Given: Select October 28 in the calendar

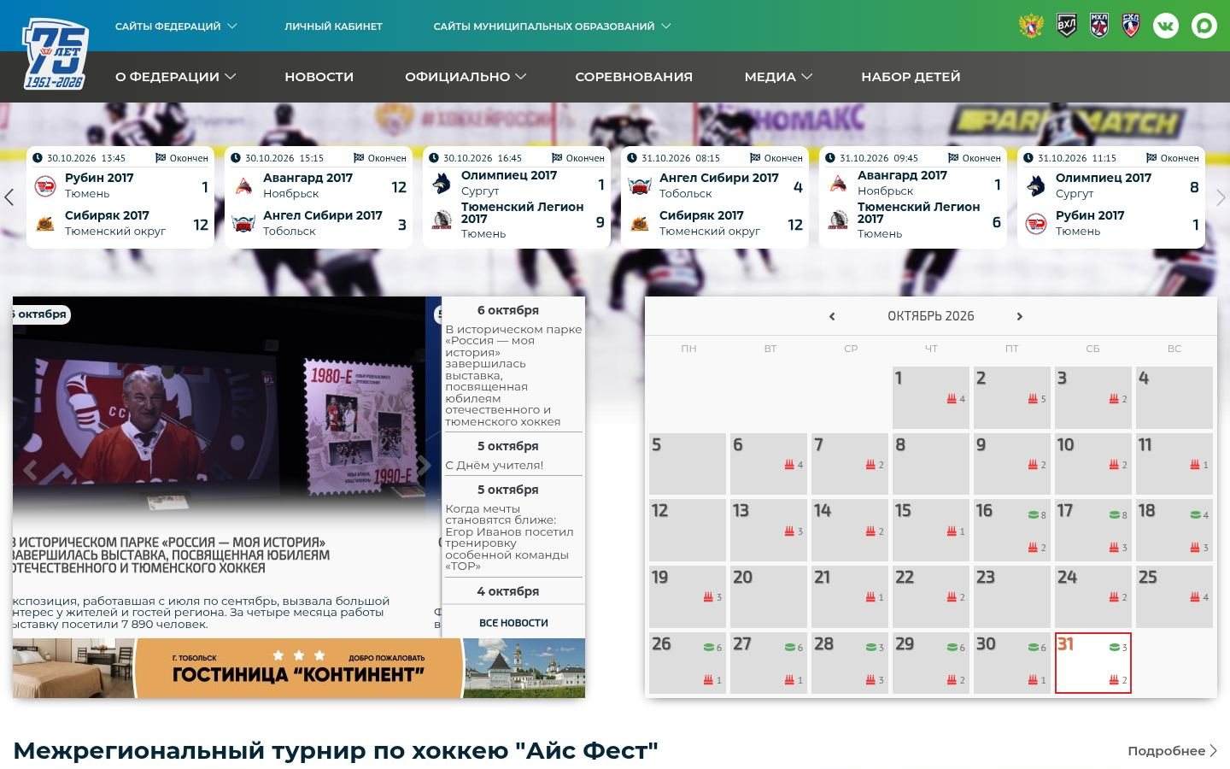Looking at the screenshot, I should (850, 663).
